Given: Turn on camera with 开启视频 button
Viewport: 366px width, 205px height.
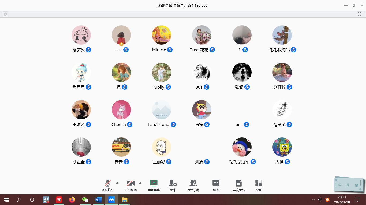Looking at the screenshot, I should 130,183.
